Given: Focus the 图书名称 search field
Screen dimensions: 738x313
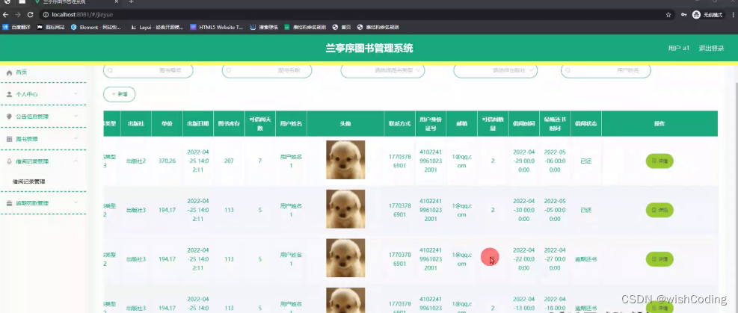Looking at the screenshot, I should [267, 70].
